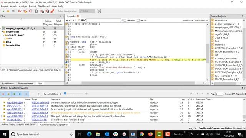The height and width of the screenshot is (138, 246).
Task: Toggle the green severity filter button
Action: (14, 94)
